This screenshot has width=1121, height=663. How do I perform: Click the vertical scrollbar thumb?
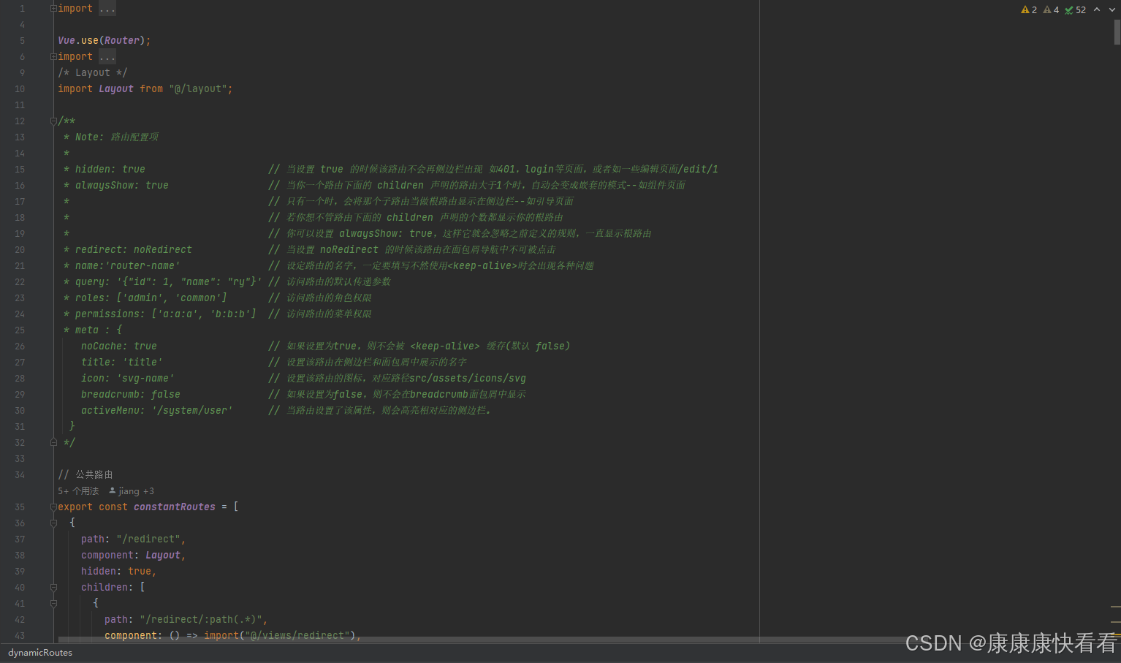[x=1117, y=32]
